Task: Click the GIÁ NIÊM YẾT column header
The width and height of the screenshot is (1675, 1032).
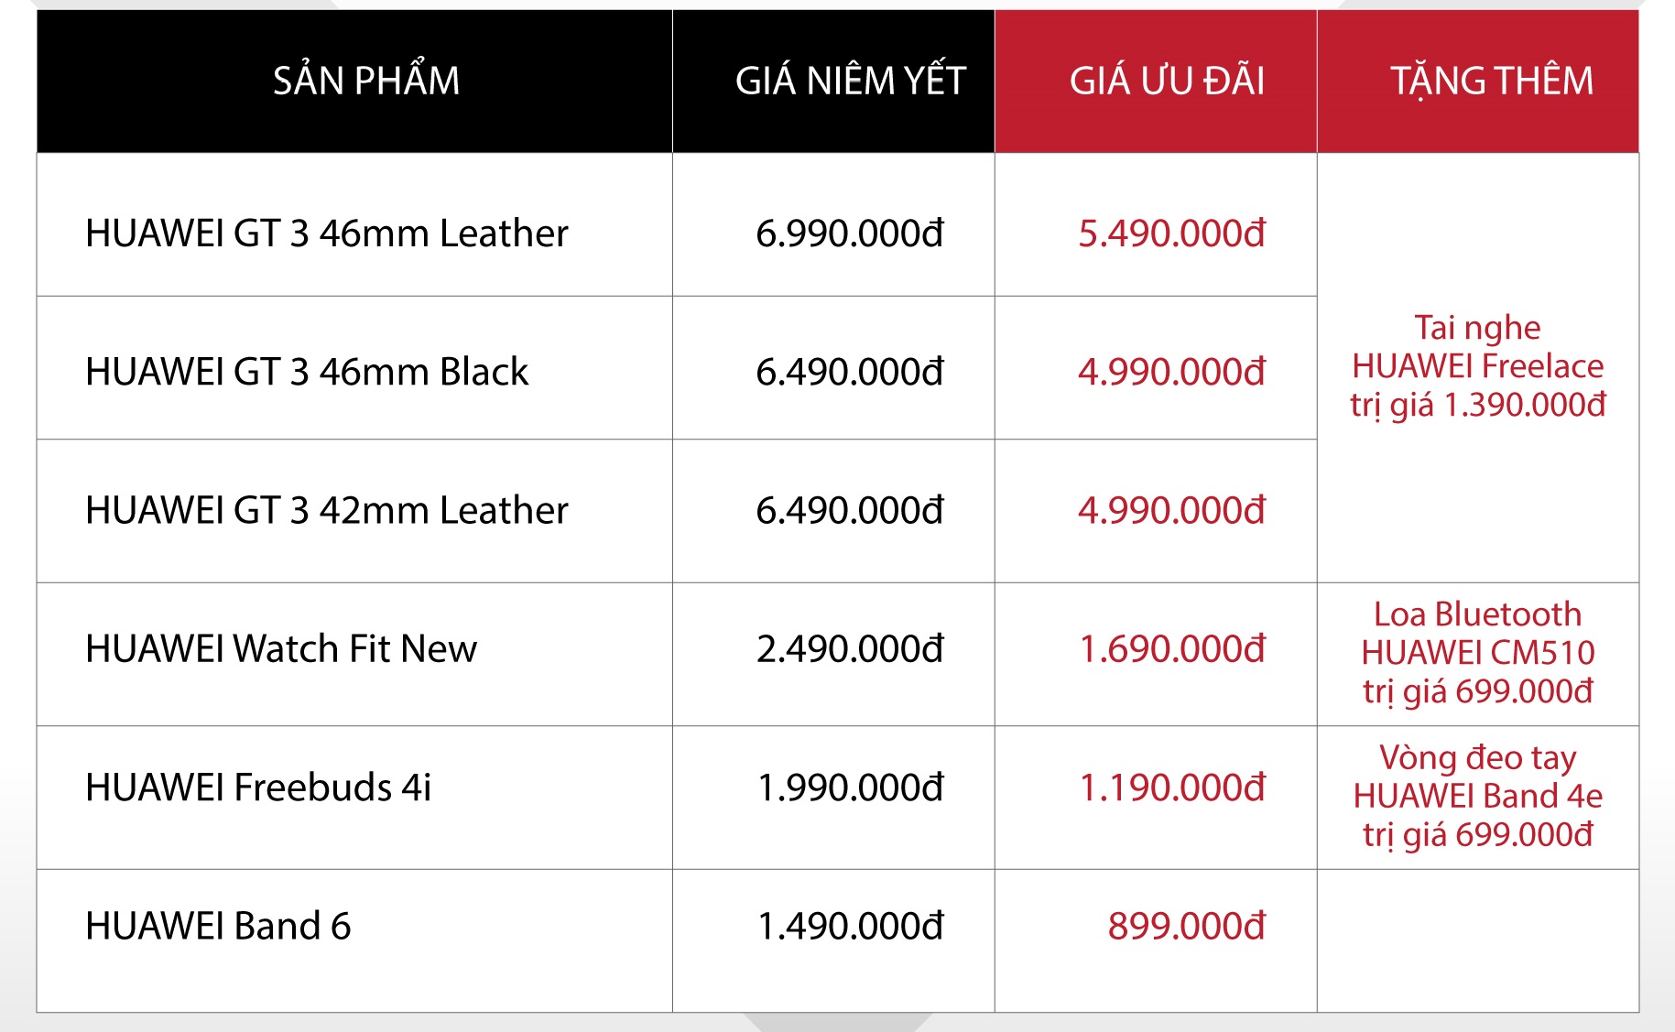Action: pos(851,80)
